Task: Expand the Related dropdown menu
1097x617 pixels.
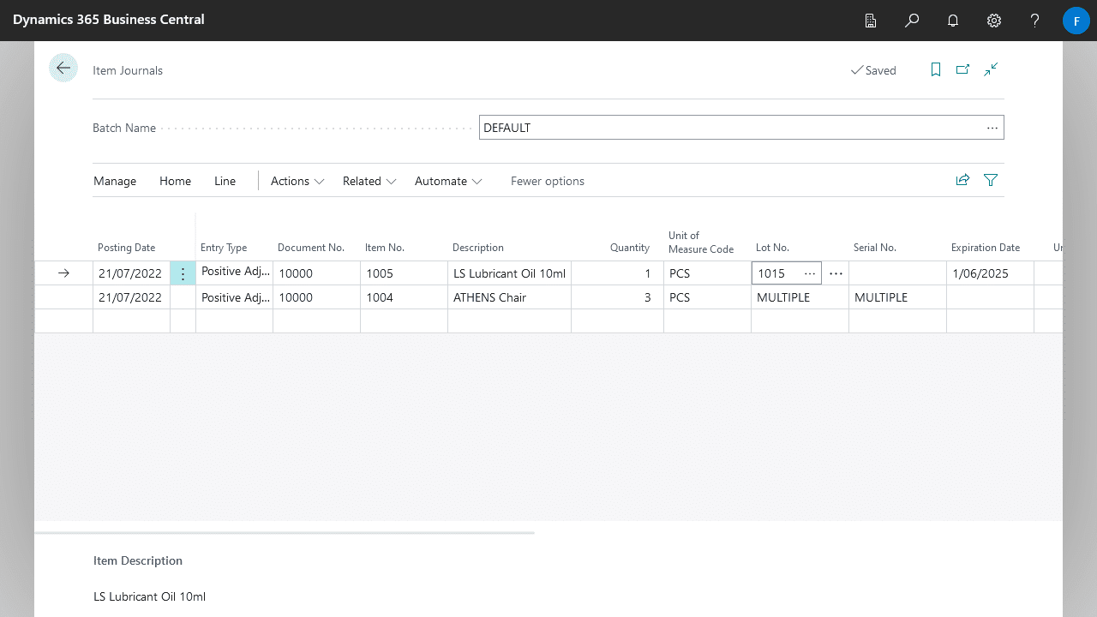Action: point(369,181)
